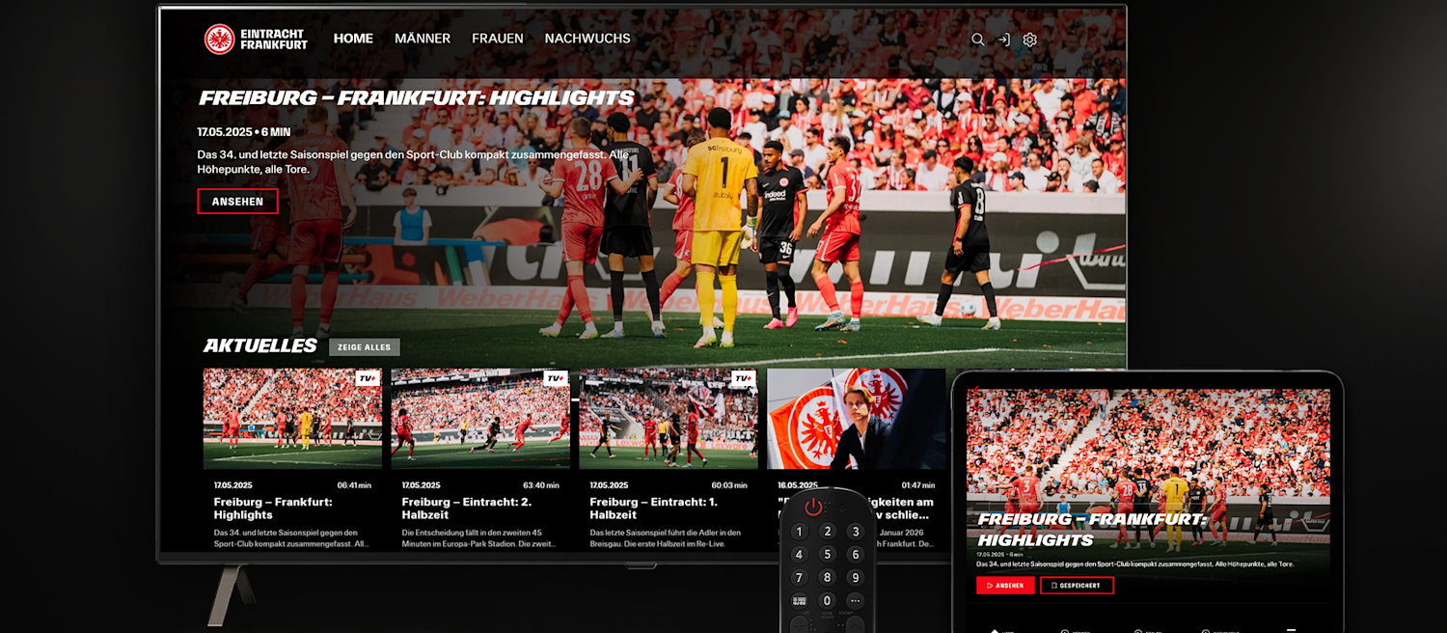Click the three-dots button on the remote

click(x=855, y=601)
